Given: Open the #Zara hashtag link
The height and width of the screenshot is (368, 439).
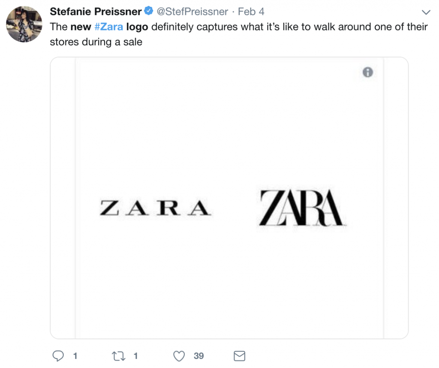Looking at the screenshot, I should click(x=108, y=27).
